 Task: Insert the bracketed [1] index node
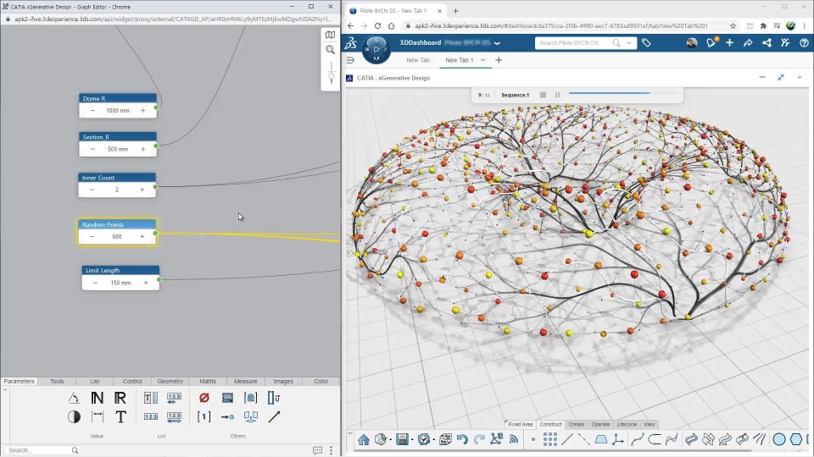[x=204, y=416]
